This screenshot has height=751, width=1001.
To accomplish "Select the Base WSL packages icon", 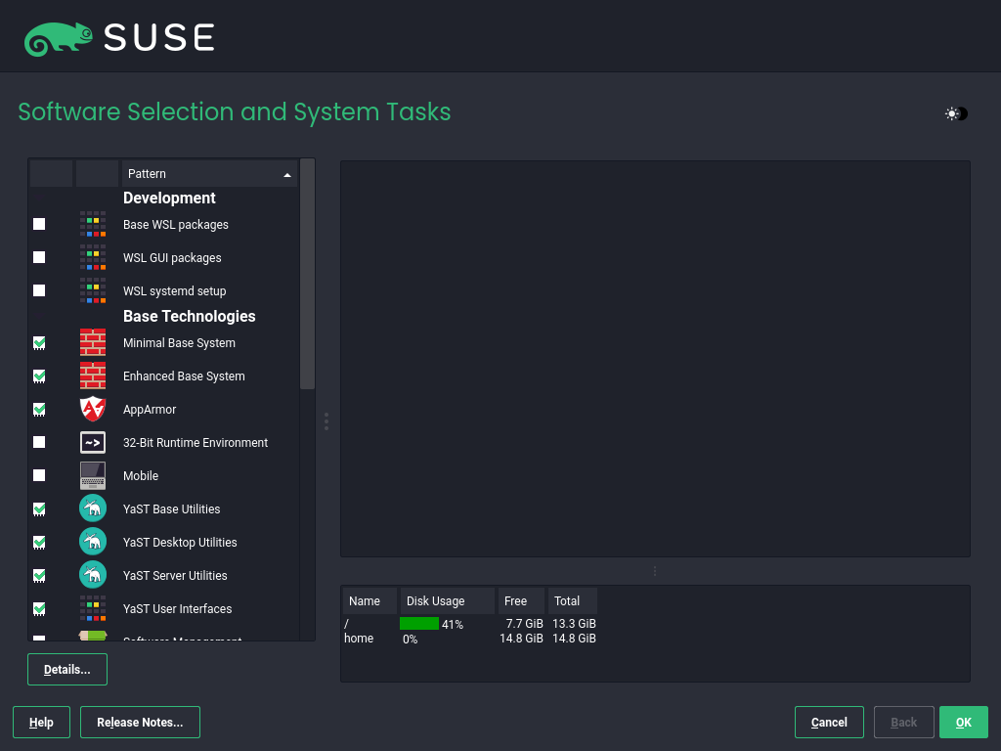I will (92, 224).
